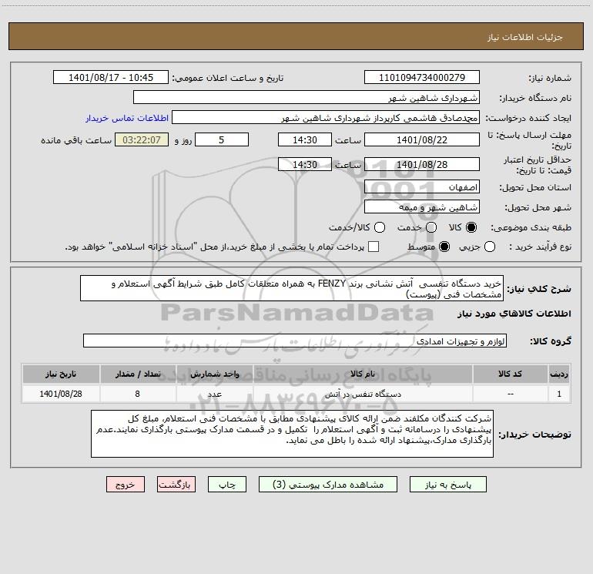Click the کد کالا column header
This screenshot has width=593, height=574.
511,374
